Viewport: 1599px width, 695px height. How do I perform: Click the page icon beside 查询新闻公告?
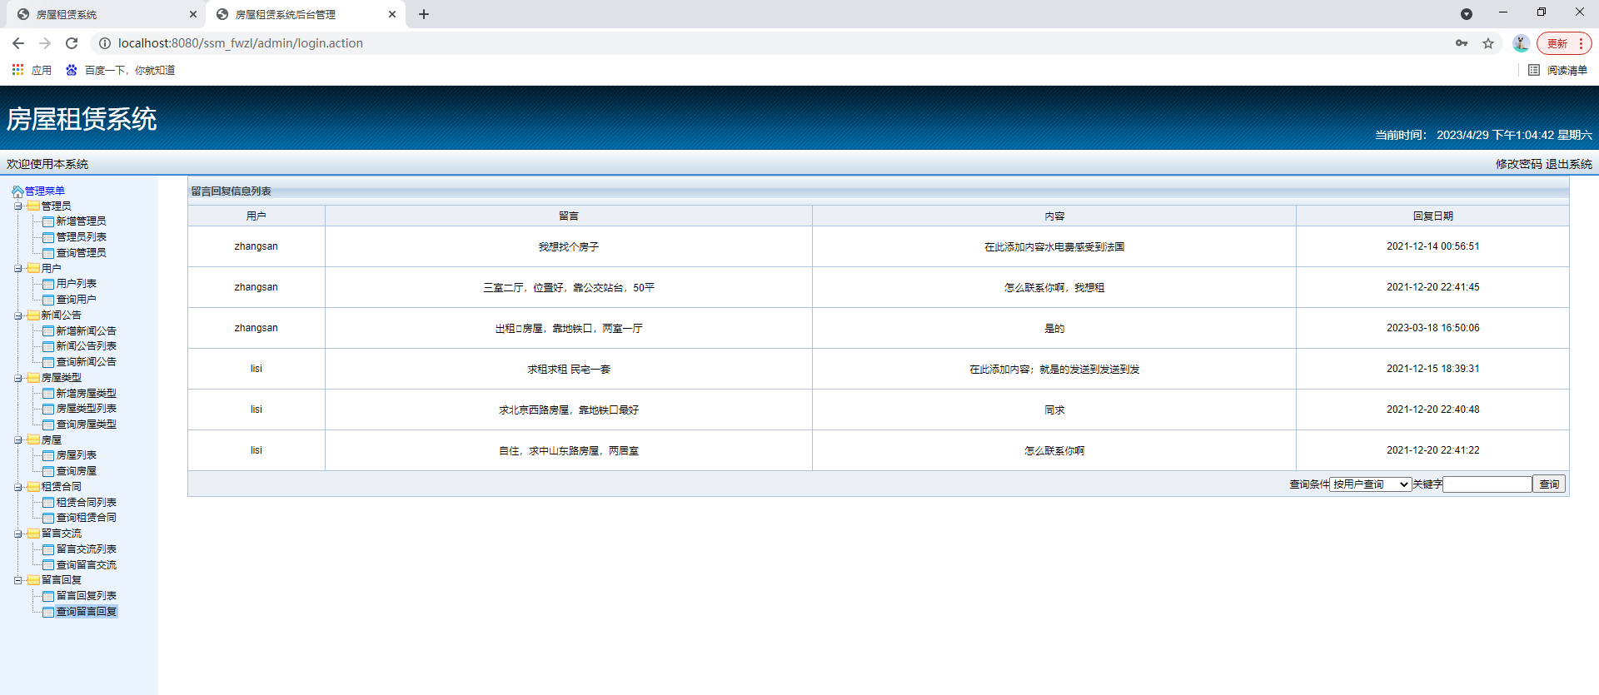click(x=48, y=362)
